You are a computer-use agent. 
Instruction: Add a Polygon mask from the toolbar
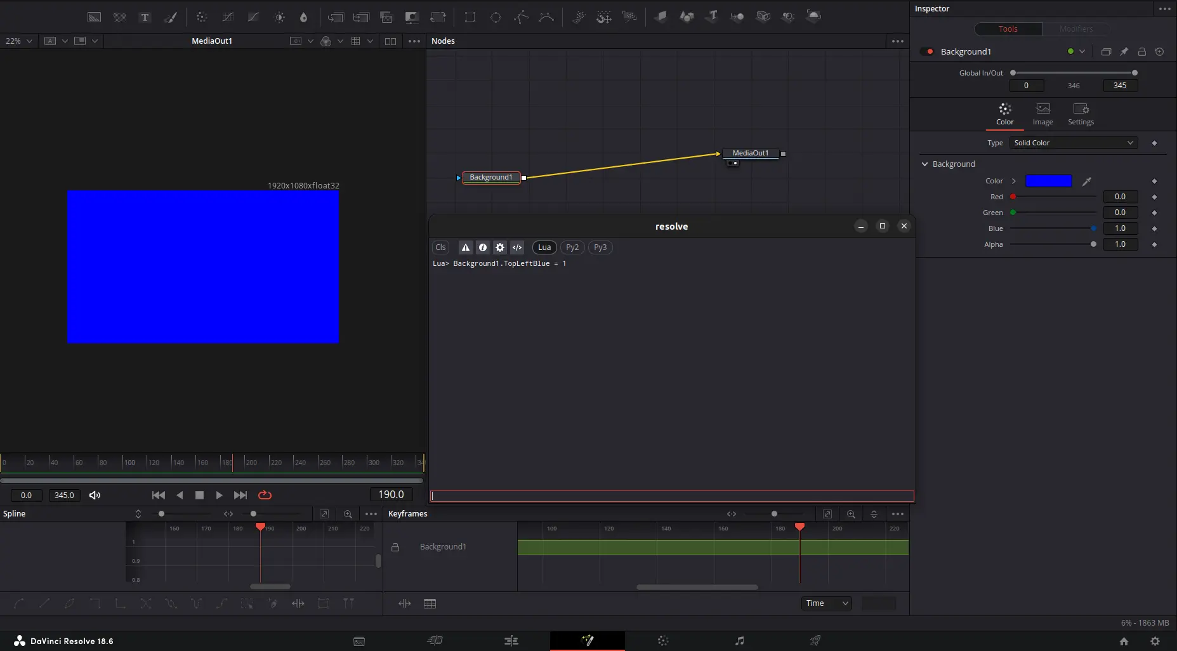pos(521,17)
